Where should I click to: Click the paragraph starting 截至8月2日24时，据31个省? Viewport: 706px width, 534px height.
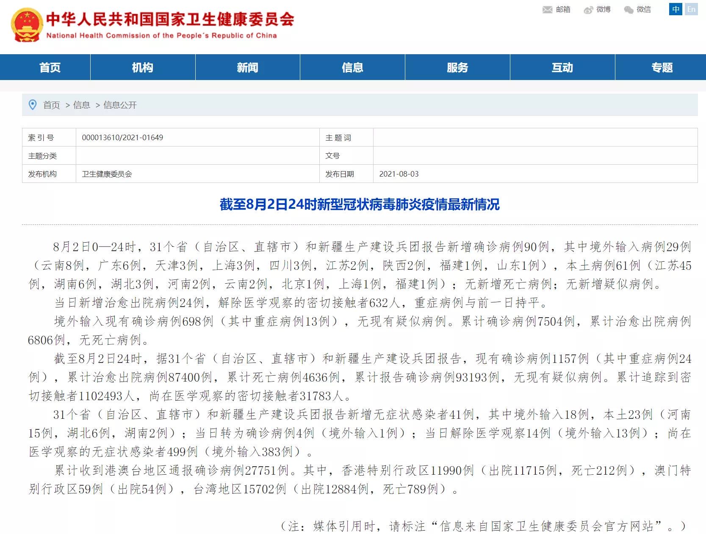click(360, 377)
